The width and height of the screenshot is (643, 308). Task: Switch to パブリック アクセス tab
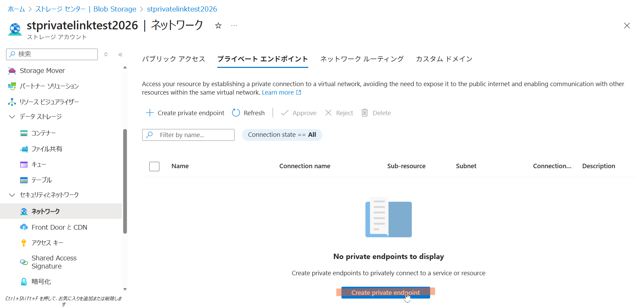coord(174,59)
